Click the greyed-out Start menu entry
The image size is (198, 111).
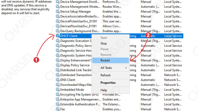coord(111,38)
